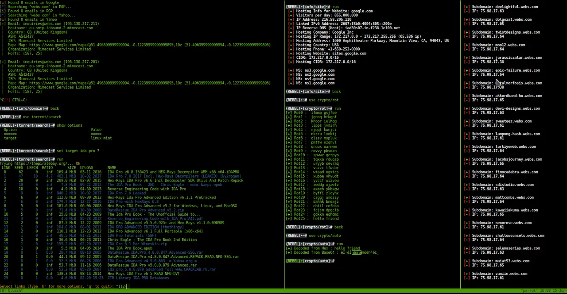This screenshot has height=294, width=567.
Task: Select torrent 'IDA Pro 6.1 Mac Wineskin.zip'
Action: [137, 244]
